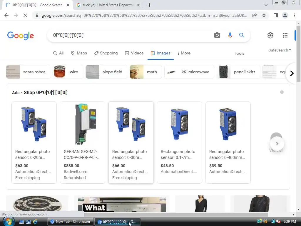
Task: Open the side panel icon in the toolbar
Action: pyautogui.click(x=276, y=15)
